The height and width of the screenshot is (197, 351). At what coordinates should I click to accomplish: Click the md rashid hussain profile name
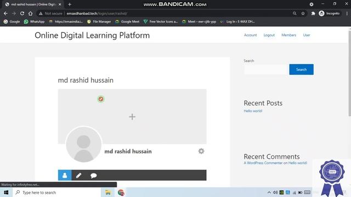point(128,152)
